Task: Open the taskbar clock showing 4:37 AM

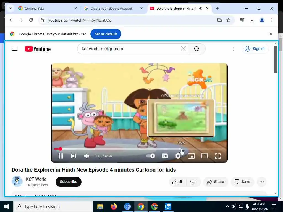Action: point(259,206)
